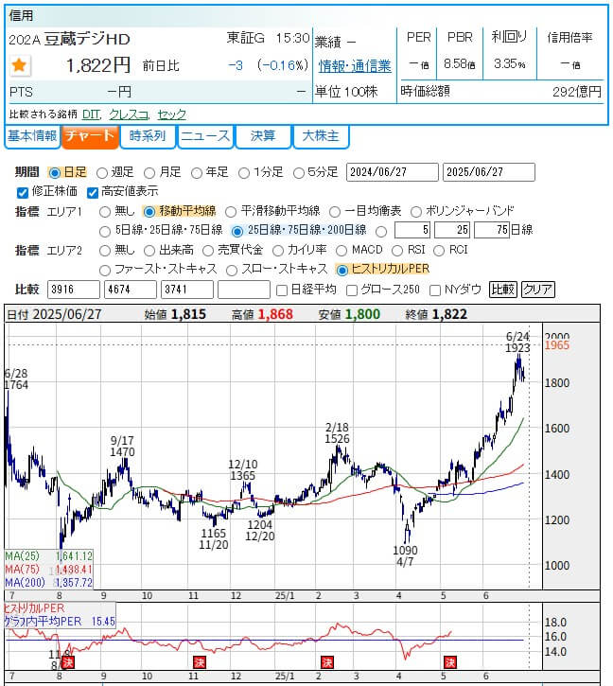Select the 月足 period radio button
Screen dimensions: 613x686
coord(149,173)
